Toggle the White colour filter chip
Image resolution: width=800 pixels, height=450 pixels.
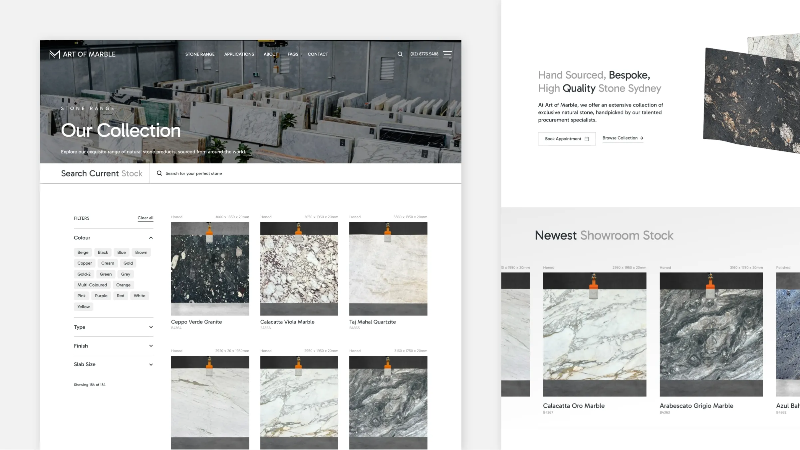point(139,296)
